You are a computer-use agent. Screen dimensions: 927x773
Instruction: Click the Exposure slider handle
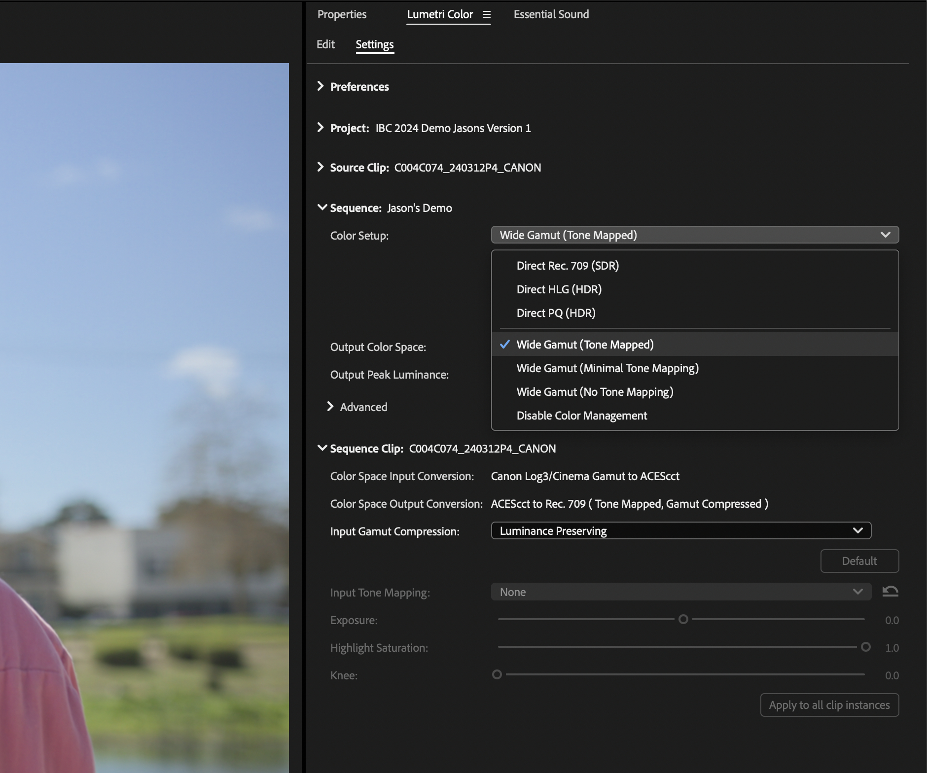coord(683,619)
